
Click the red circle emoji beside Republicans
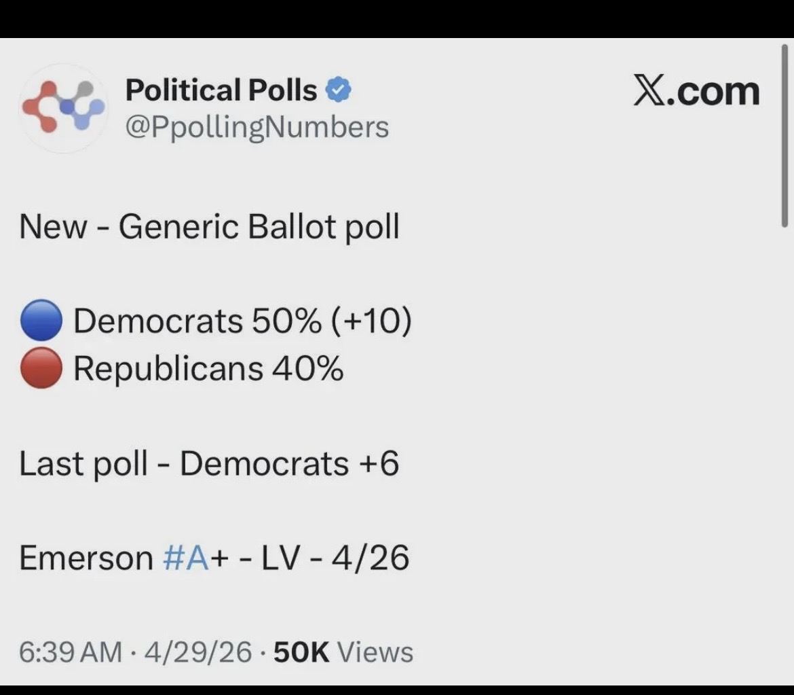(42, 369)
